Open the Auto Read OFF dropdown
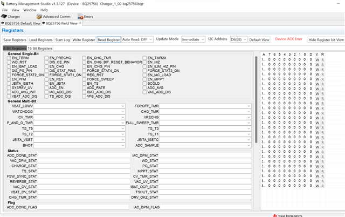This screenshot has height=217, width=345. 137,39
